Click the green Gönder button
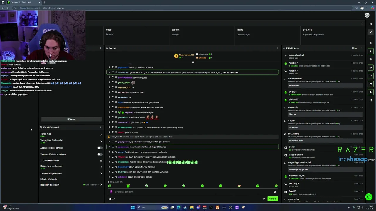 click(x=273, y=199)
